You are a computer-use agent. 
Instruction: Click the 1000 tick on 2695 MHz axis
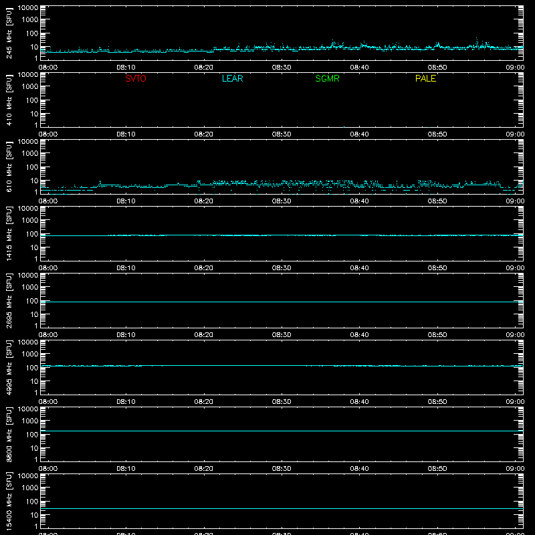[x=30, y=288]
